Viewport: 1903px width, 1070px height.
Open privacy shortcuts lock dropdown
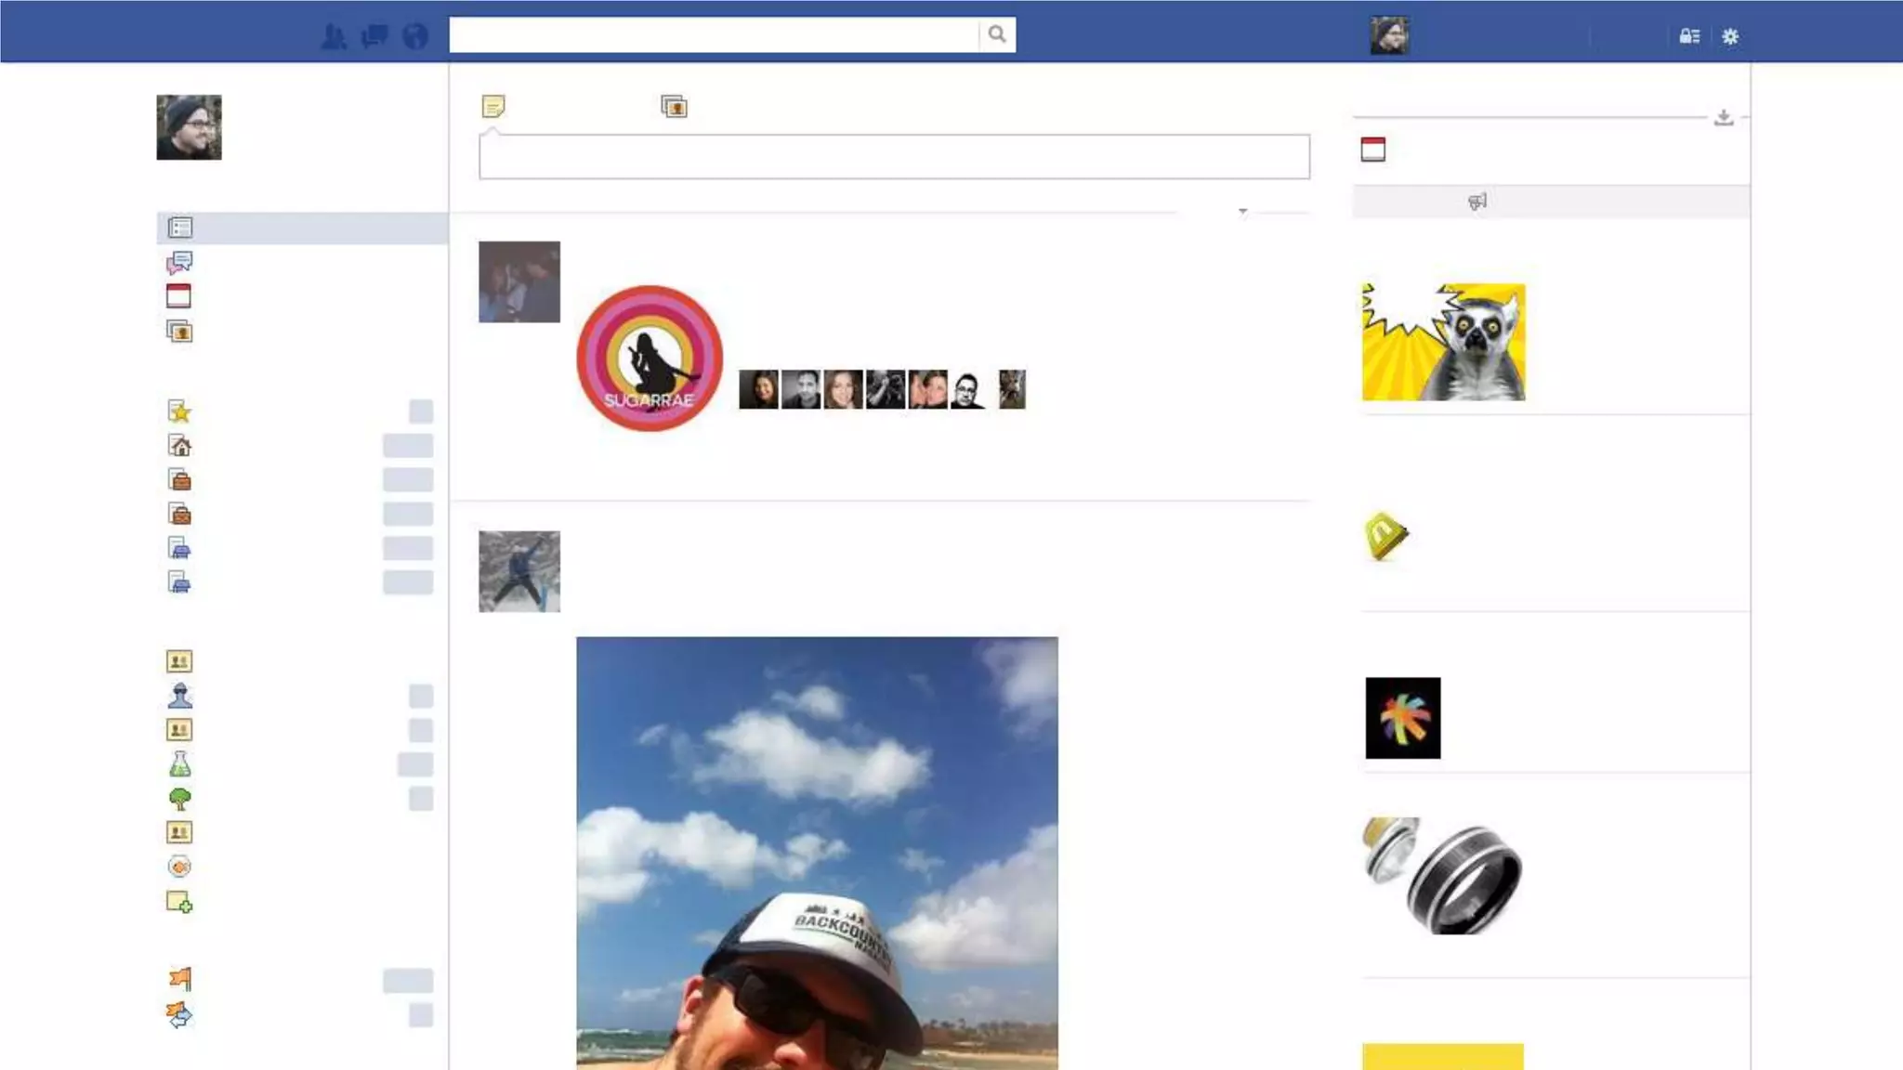tap(1689, 36)
